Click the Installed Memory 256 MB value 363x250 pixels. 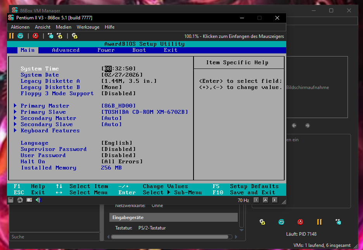point(111,168)
